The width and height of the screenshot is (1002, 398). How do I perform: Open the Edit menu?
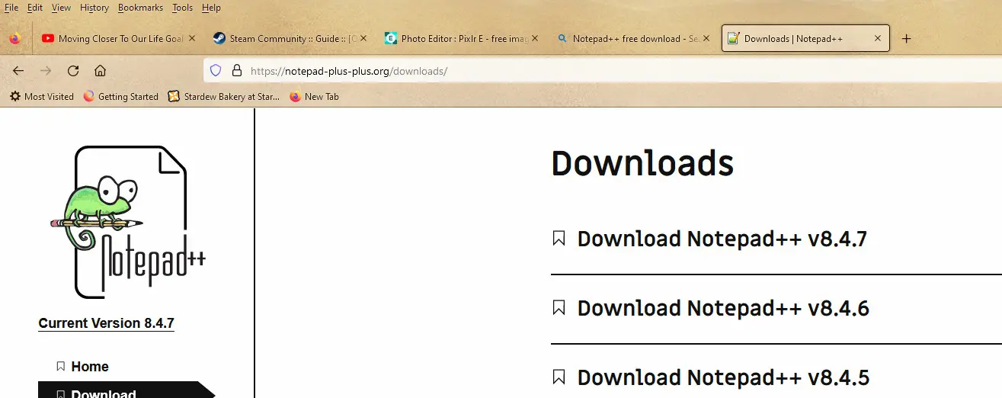click(35, 8)
